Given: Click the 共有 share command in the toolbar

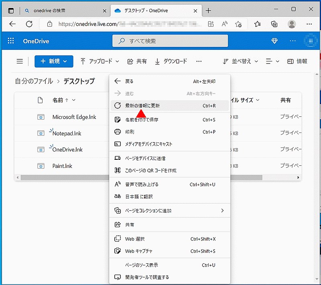Looking at the screenshot, I should pyautogui.click(x=137, y=61).
